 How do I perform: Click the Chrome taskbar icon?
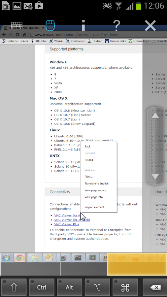[20, 258]
